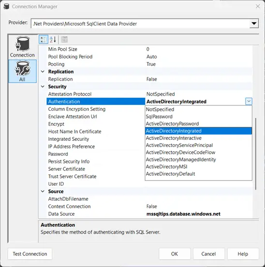Click the Pool Blocking Period value Auto
The height and width of the screenshot is (267, 265).
pos(152,57)
